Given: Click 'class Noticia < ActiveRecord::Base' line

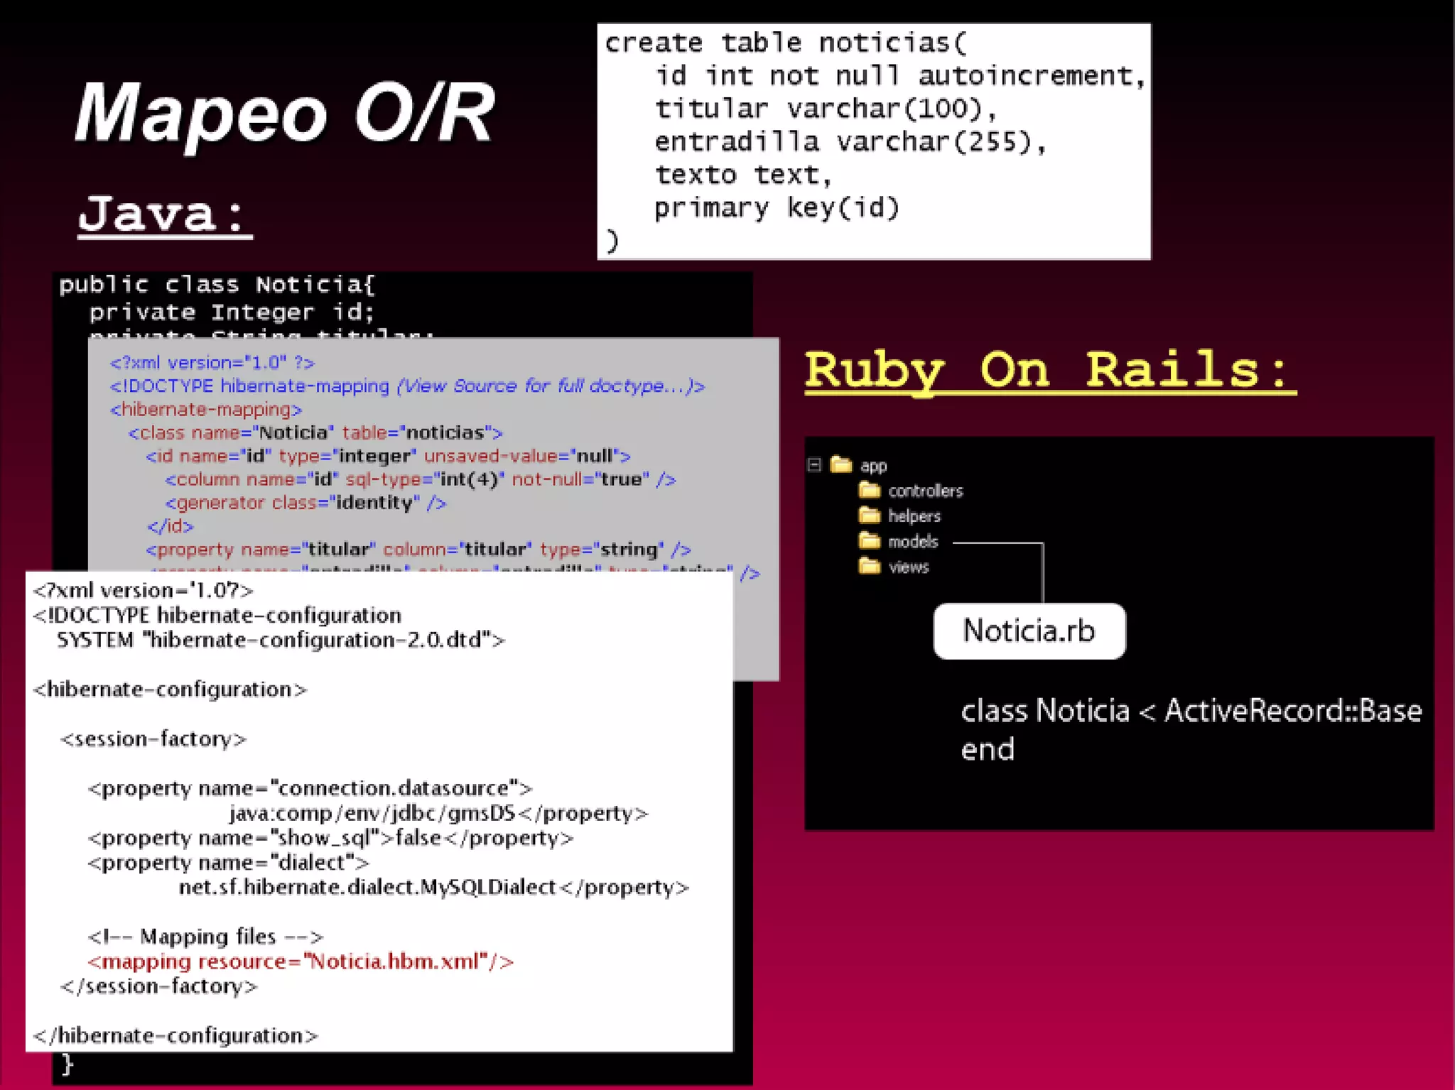Looking at the screenshot, I should (1191, 711).
